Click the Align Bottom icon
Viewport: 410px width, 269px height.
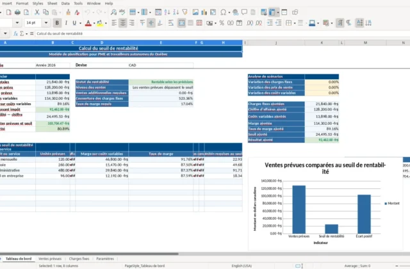click(x=160, y=23)
